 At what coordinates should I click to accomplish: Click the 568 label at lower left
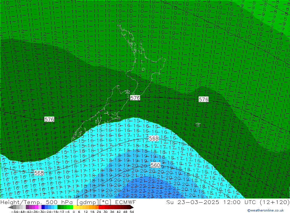point(39,173)
